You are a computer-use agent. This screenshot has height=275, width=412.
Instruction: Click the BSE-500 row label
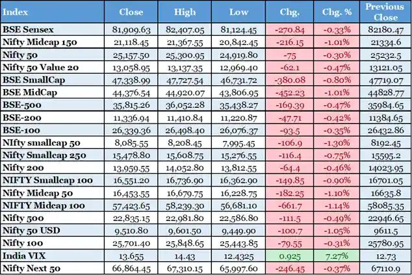pyautogui.click(x=21, y=104)
